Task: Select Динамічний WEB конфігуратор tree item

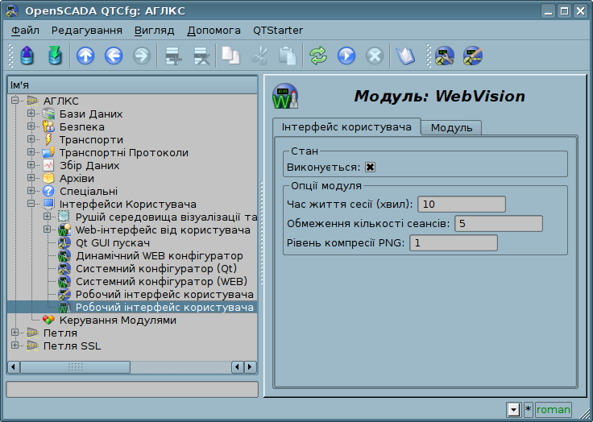Action: pos(160,255)
